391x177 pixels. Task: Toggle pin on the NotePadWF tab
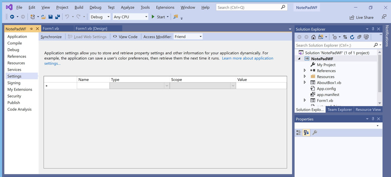32,29
